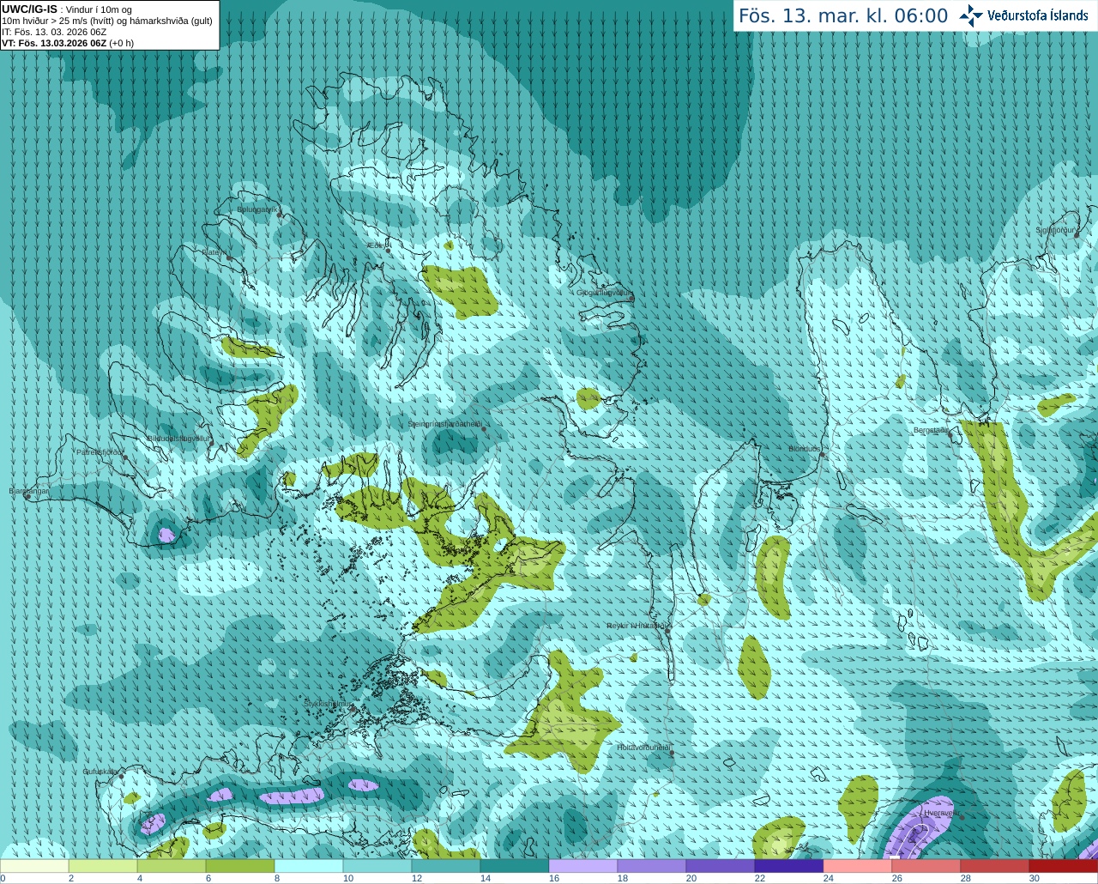Pick the 12–14 m/s teal legend swatch
Viewport: 1098px width, 884px height.
coord(446,866)
